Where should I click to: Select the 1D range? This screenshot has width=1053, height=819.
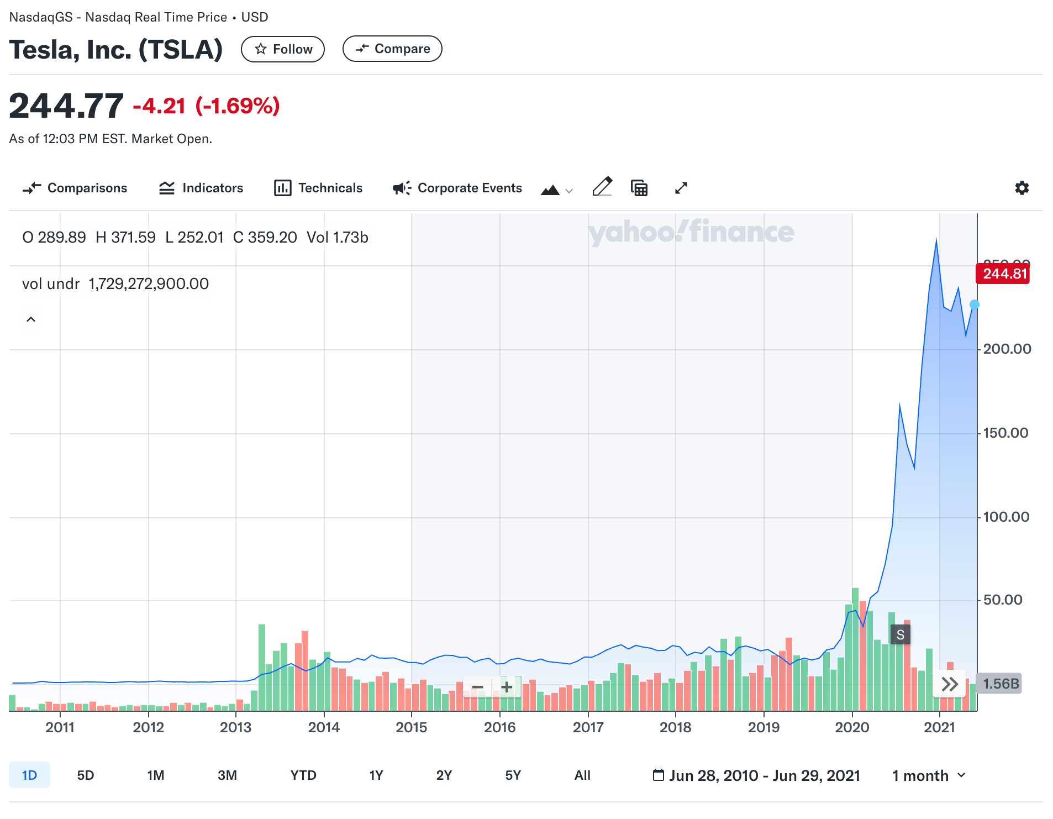[29, 775]
